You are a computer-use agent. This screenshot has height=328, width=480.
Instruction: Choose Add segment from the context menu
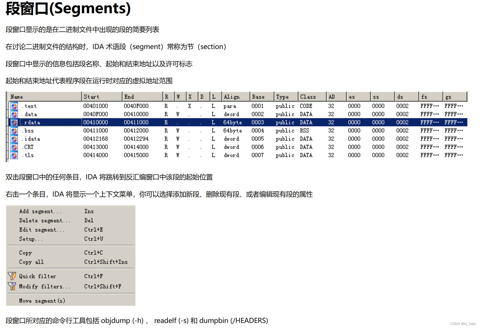pos(40,211)
